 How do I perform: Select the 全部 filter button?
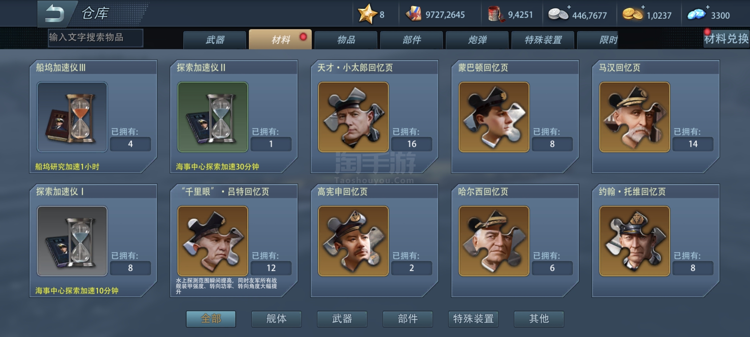coord(211,319)
